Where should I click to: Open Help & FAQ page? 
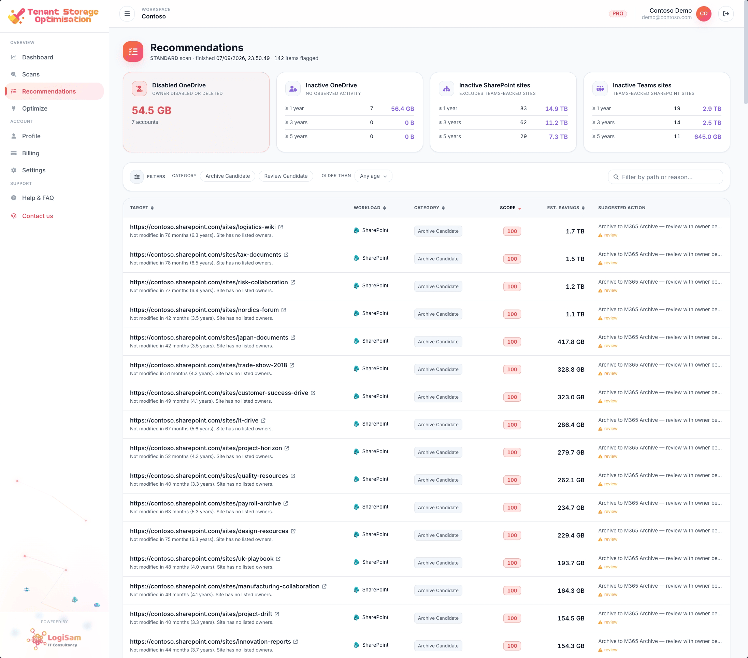pyautogui.click(x=55, y=198)
